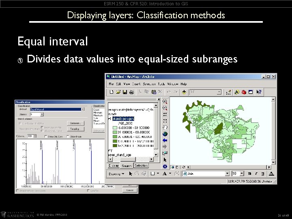This screenshot has height=219, width=292.
Task: Click the Save floppy disk icon
Action: [x=125, y=92]
